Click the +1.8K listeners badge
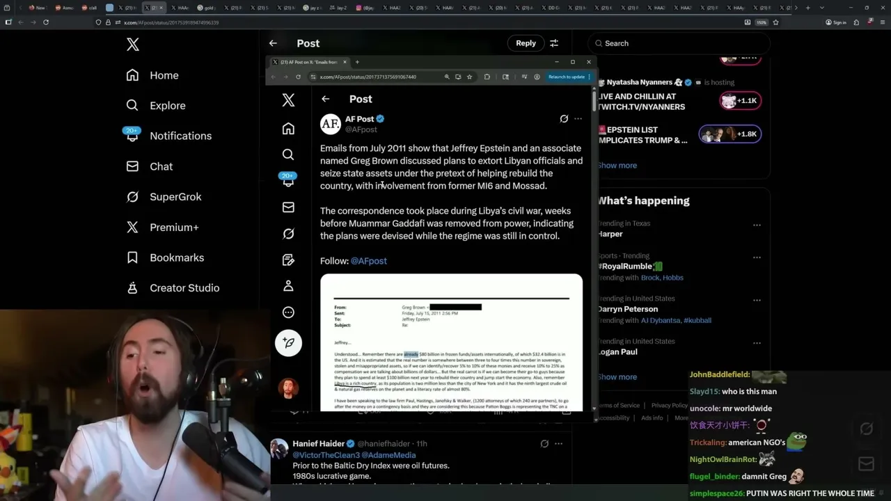Image resolution: width=891 pixels, height=501 pixels. pyautogui.click(x=730, y=134)
